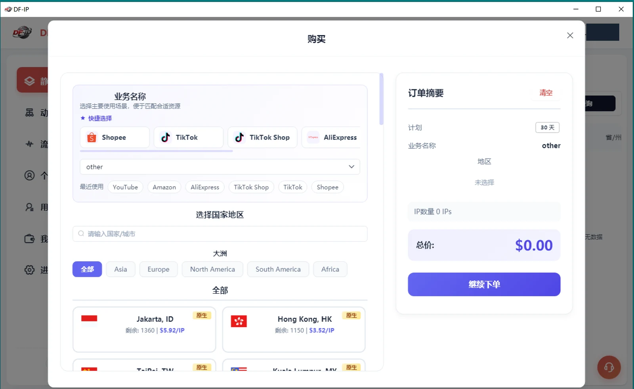Choose the YouTube recently used tag
Image resolution: width=634 pixels, height=389 pixels.
[x=125, y=187]
